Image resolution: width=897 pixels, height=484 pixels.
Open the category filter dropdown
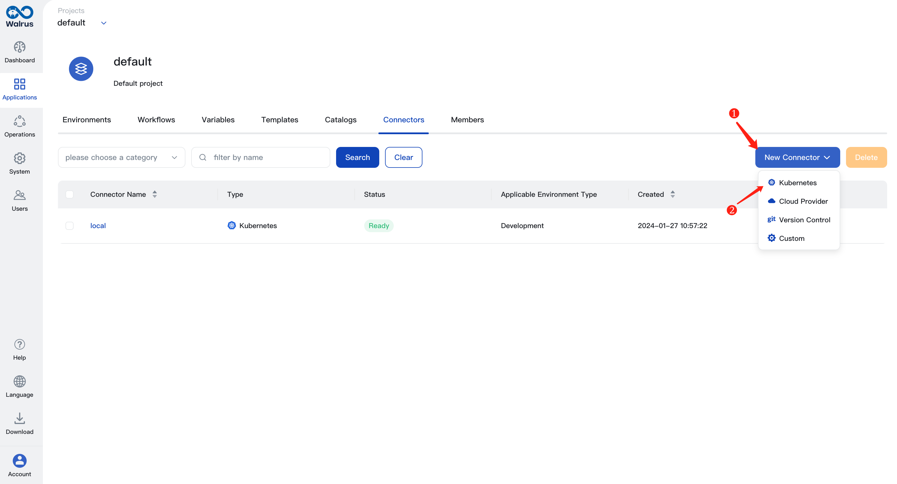(x=121, y=157)
